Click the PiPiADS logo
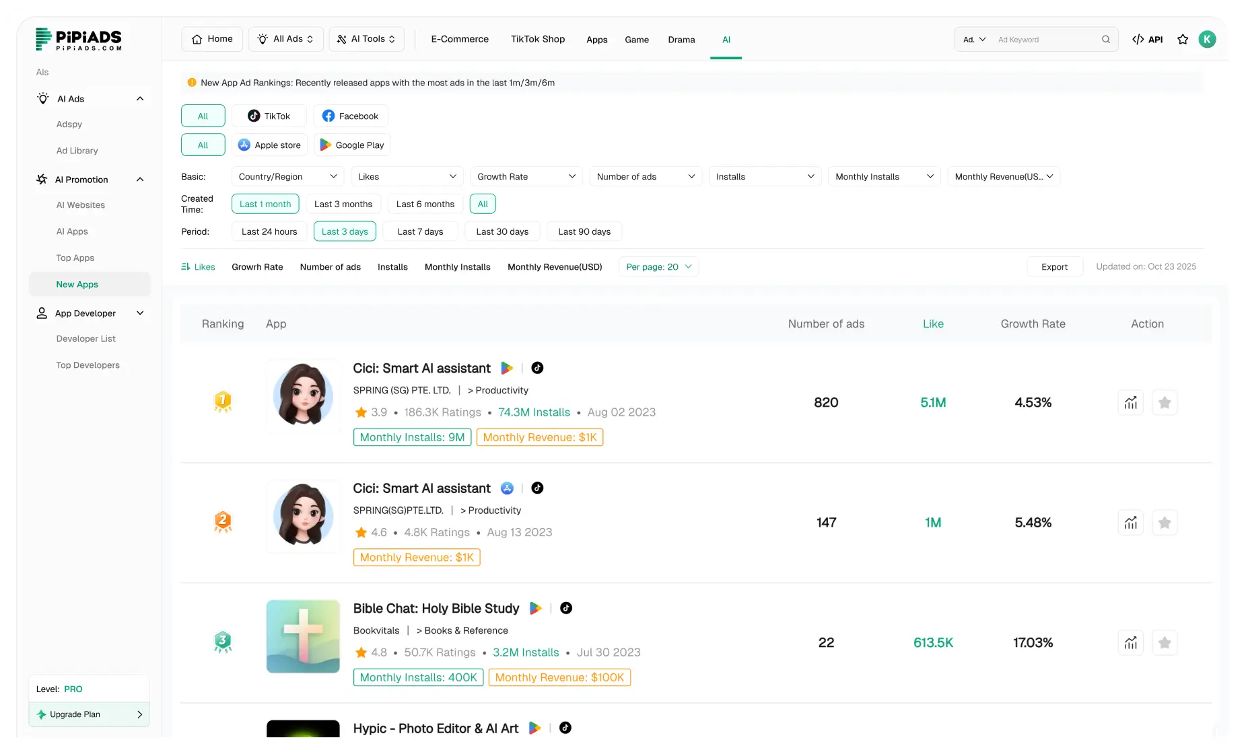The image size is (1246, 754). coord(79,39)
